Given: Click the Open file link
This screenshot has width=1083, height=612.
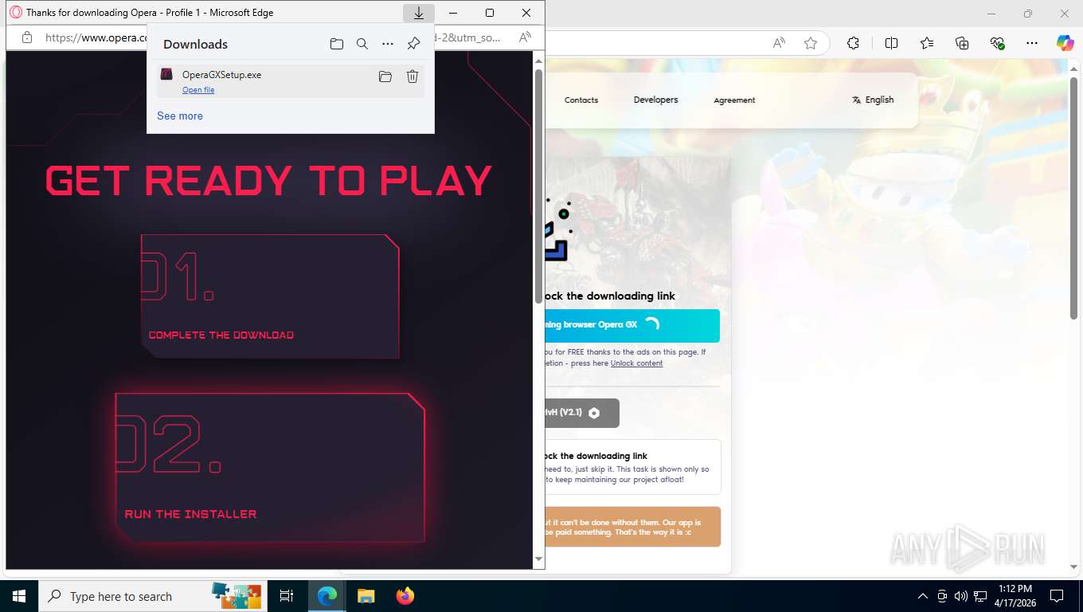Looking at the screenshot, I should click(198, 90).
